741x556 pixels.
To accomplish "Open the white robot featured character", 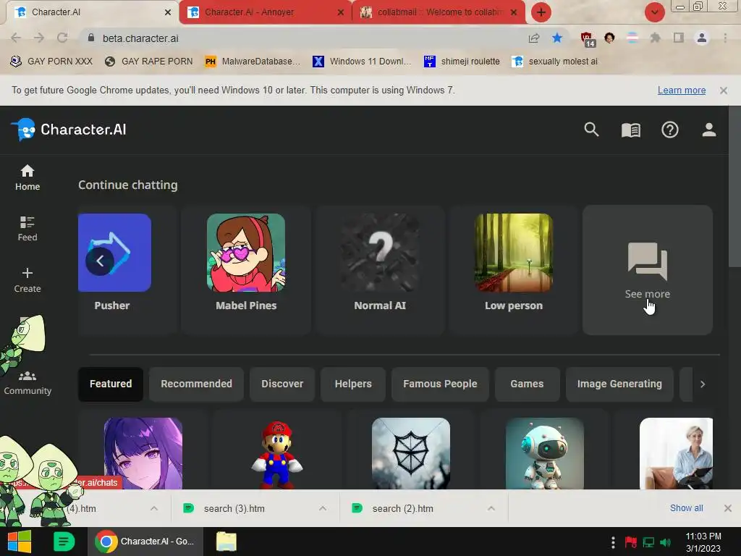I will (545, 453).
